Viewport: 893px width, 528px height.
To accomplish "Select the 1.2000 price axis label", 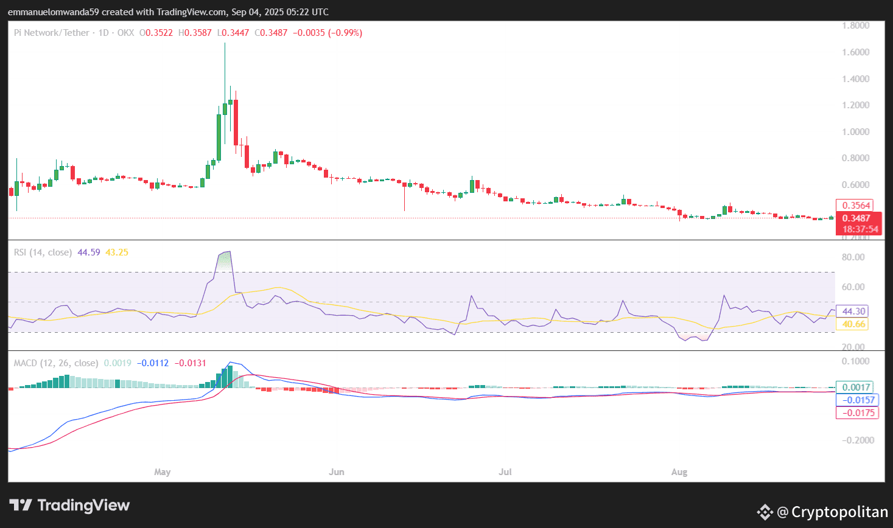I will tap(855, 105).
